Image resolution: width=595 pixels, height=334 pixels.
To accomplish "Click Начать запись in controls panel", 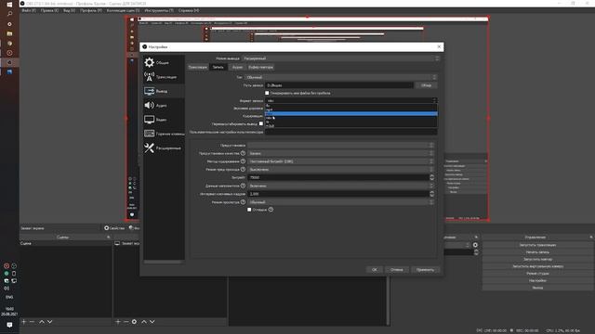I will point(537,252).
